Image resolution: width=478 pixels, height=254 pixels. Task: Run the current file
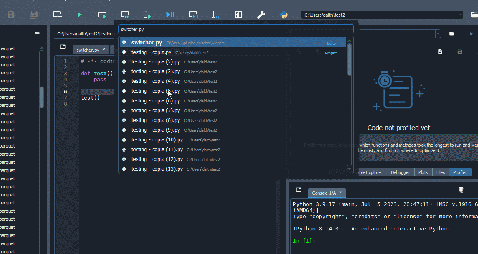(x=79, y=14)
